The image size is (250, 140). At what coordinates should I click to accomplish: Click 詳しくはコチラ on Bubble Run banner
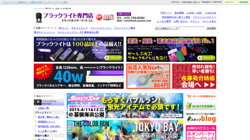click(171, 115)
